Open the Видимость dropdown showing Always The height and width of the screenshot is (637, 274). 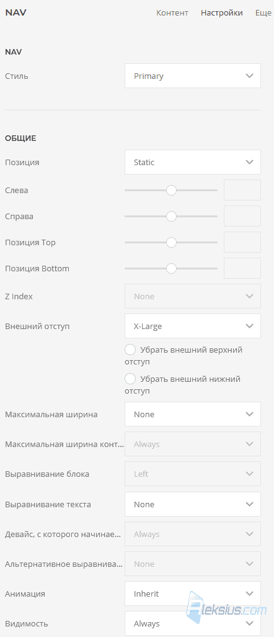[x=192, y=623]
